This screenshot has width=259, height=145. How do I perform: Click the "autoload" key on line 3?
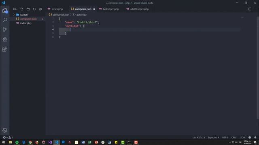pos(72,26)
